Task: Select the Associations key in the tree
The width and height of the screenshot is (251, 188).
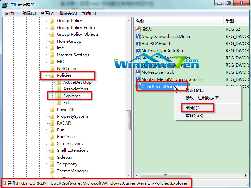Action: [76, 89]
